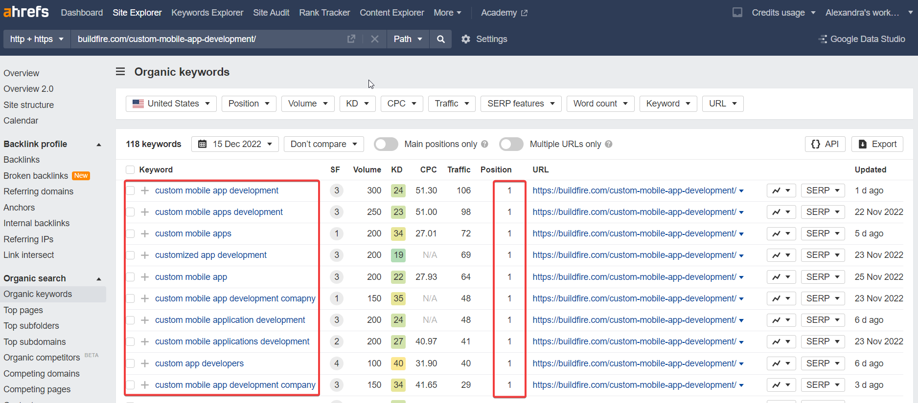Open SERP dropdown for 'custom mobile app development'
This screenshot has height=403, width=918.
tap(823, 191)
